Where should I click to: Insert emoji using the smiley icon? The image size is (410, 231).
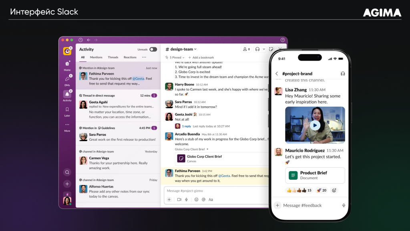click(x=196, y=199)
